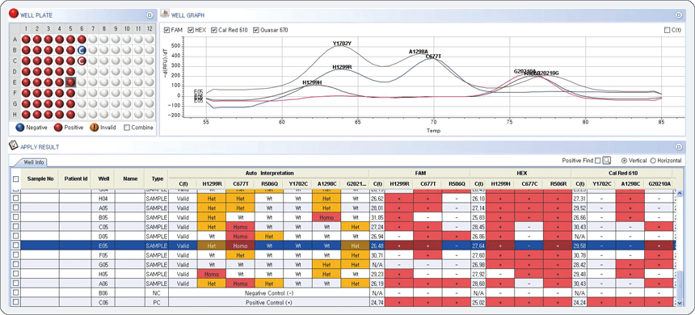Check the row checkbox for H05

pos(15,274)
